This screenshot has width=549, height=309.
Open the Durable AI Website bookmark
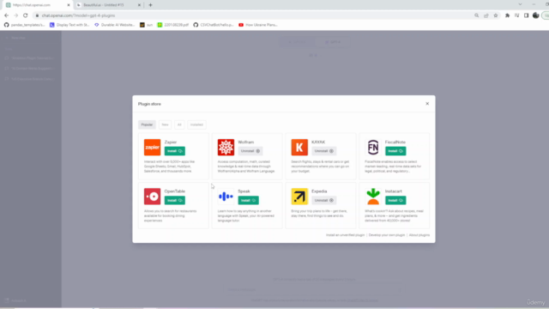pos(114,25)
